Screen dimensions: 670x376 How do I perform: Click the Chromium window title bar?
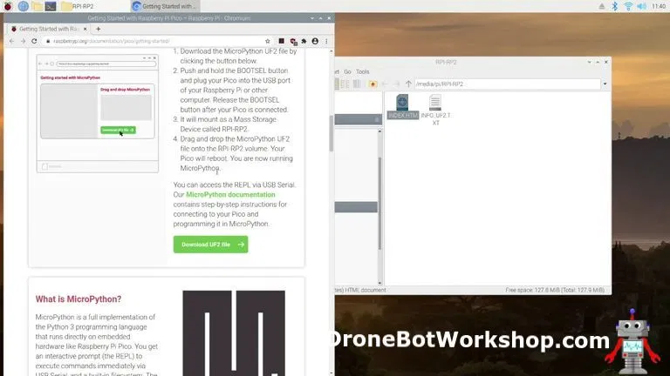tap(168, 18)
